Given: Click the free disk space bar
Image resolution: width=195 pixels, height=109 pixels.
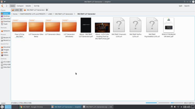Looking at the screenshot, I should (x=177, y=103).
